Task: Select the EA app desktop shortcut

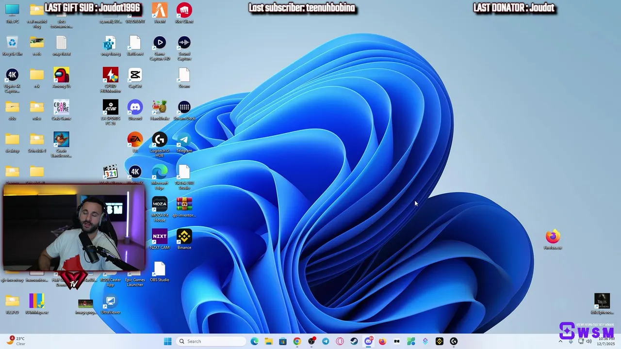Action: click(x=135, y=143)
